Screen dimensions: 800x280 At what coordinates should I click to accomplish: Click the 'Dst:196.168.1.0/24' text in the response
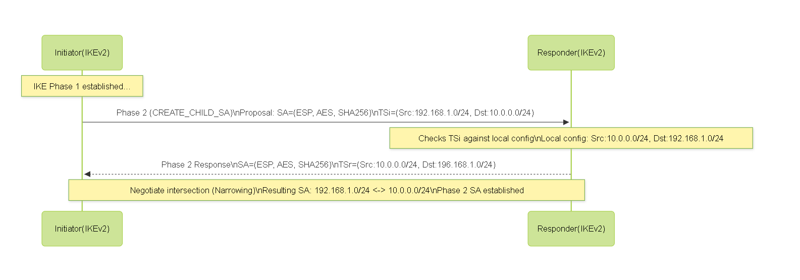click(459, 164)
